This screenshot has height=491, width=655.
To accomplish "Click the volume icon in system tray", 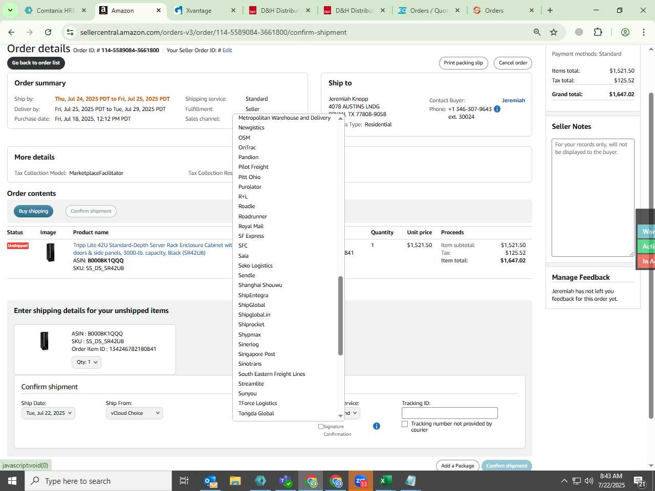I will click(x=589, y=481).
